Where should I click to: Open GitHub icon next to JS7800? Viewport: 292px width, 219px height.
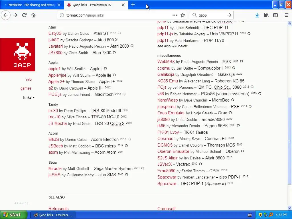(114, 52)
